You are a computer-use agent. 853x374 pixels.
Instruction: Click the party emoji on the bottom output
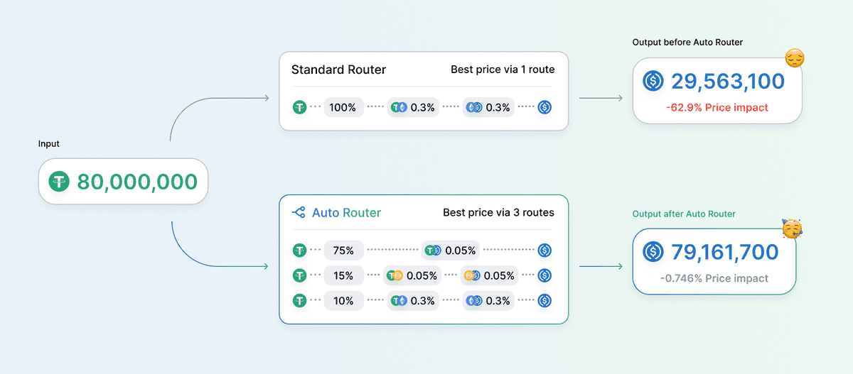(791, 229)
